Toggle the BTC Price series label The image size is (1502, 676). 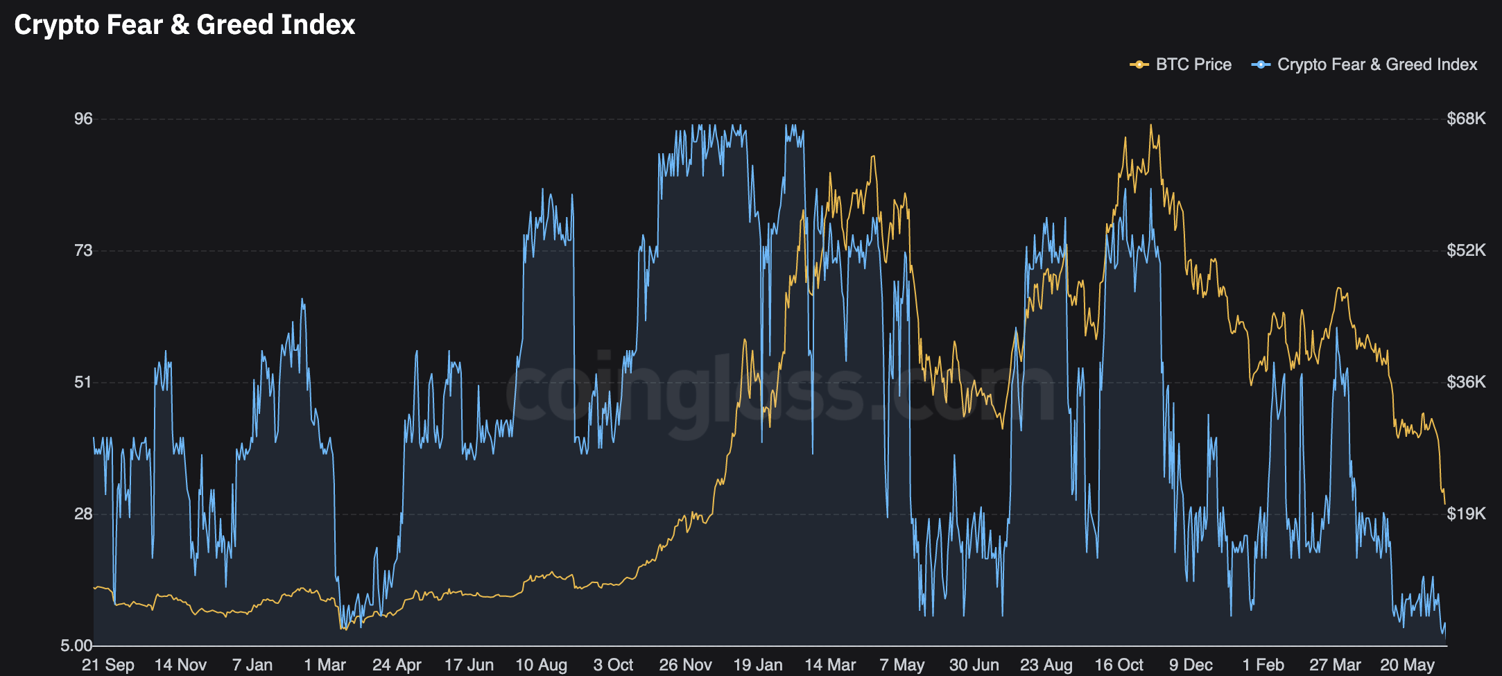click(1193, 64)
